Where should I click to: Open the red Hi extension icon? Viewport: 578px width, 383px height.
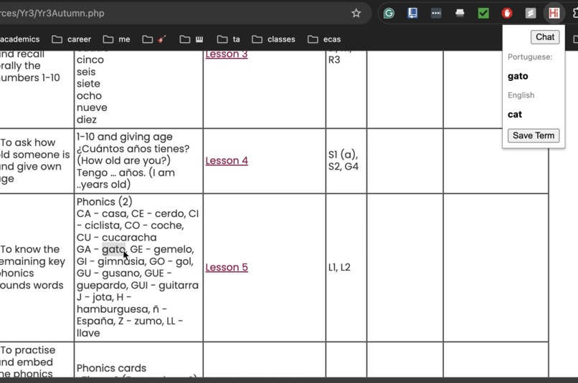coord(554,14)
